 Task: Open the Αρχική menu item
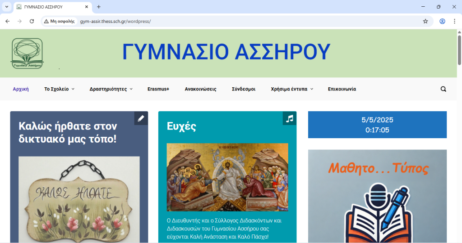pyautogui.click(x=21, y=89)
